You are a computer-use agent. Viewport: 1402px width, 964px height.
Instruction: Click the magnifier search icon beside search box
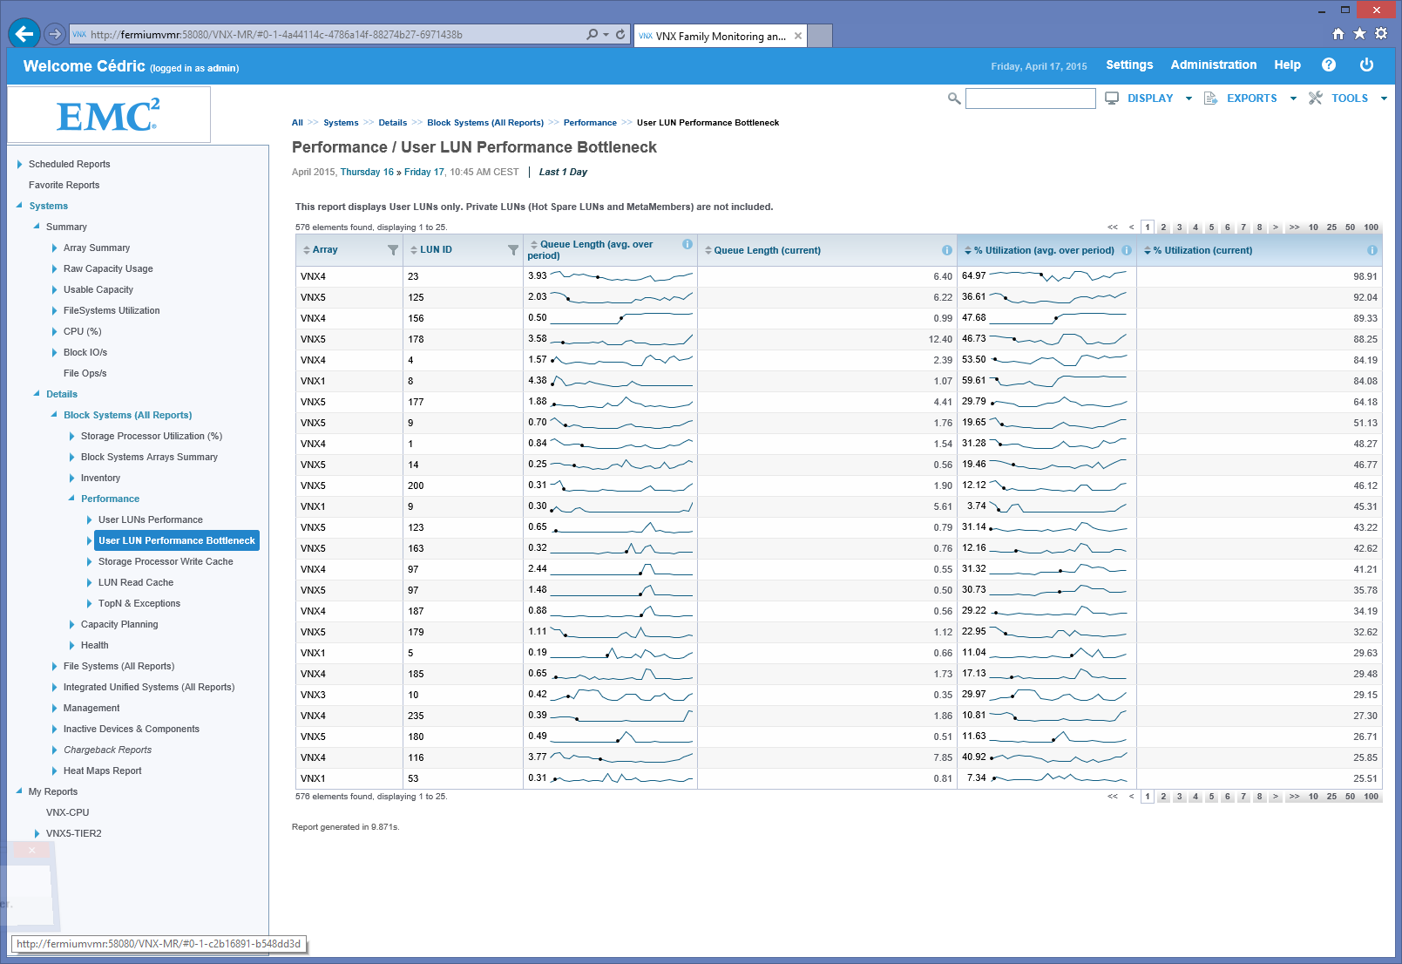click(x=954, y=98)
